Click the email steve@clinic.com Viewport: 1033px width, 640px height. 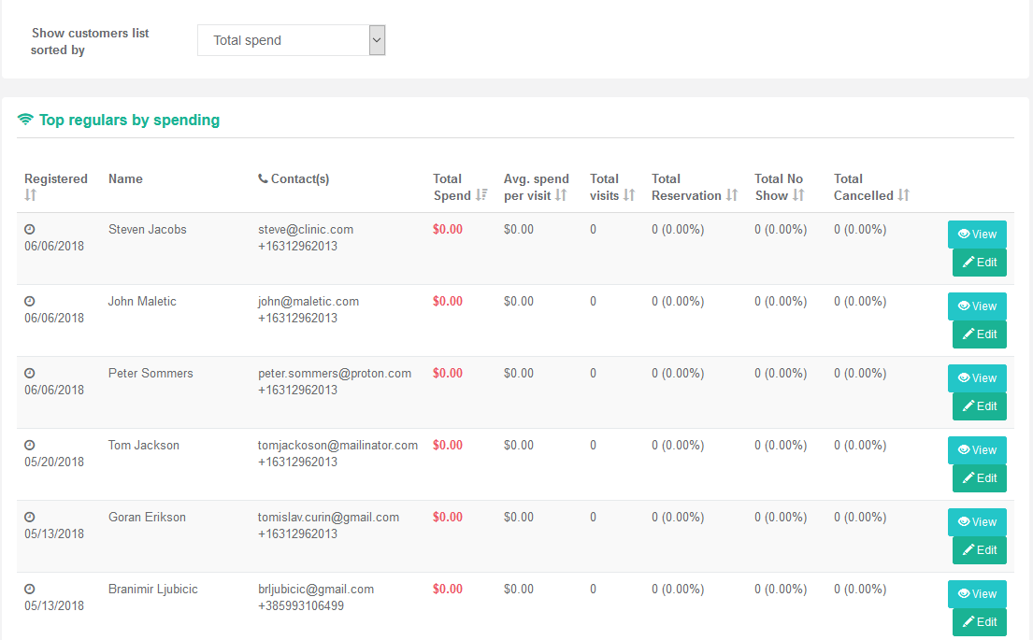306,229
